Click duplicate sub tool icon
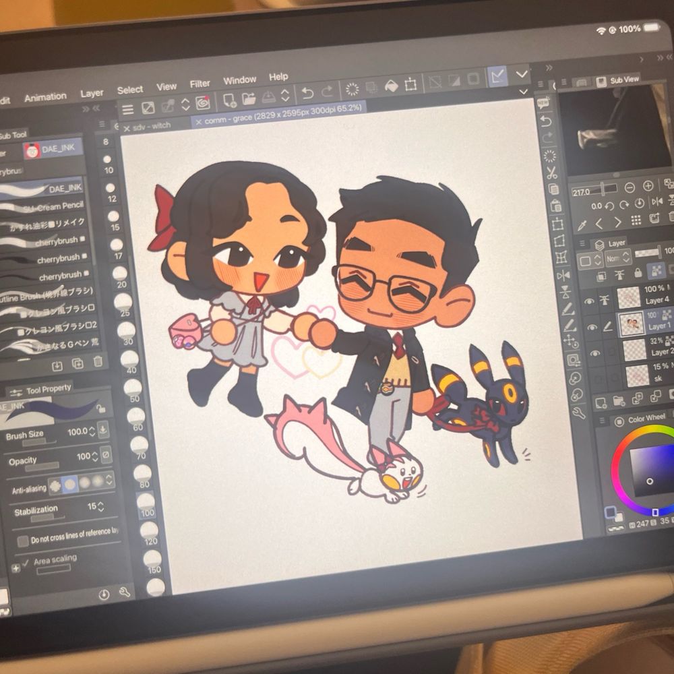Screen dimensions: 674x674 click(x=78, y=364)
